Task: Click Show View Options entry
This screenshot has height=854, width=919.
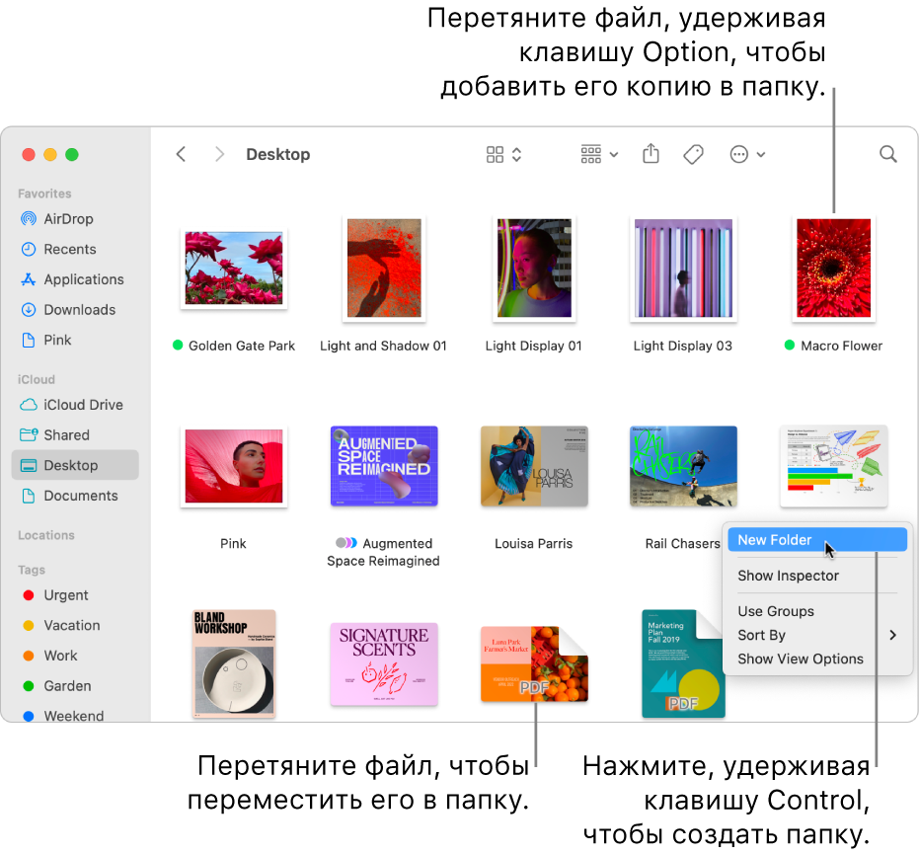Action: coord(801,659)
